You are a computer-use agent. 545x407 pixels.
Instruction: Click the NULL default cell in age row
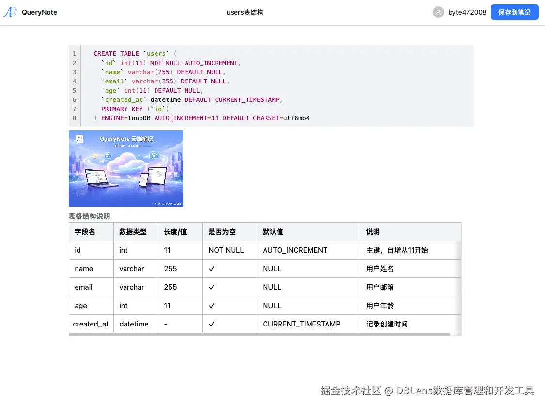tap(309, 306)
